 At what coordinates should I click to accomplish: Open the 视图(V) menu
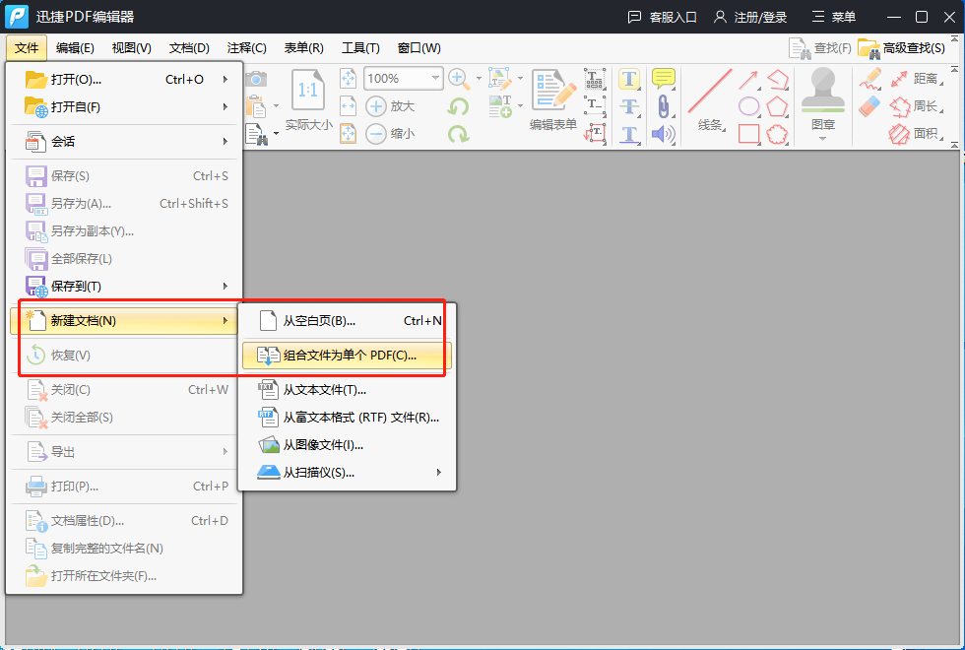coord(132,48)
